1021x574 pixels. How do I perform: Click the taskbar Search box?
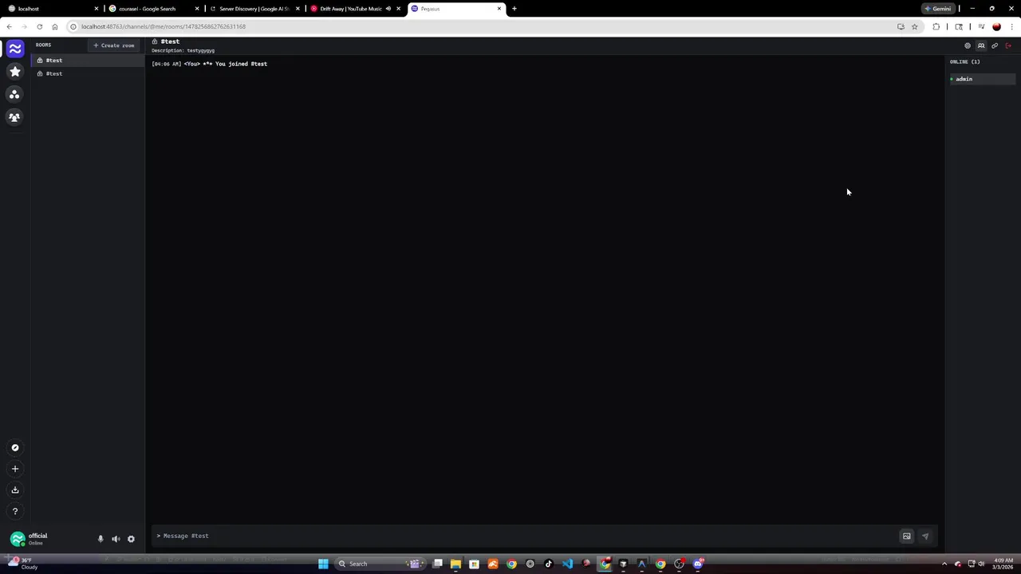[380, 564]
